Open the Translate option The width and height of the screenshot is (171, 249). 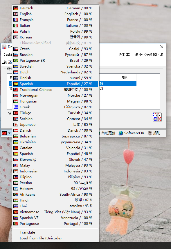pos(55,232)
